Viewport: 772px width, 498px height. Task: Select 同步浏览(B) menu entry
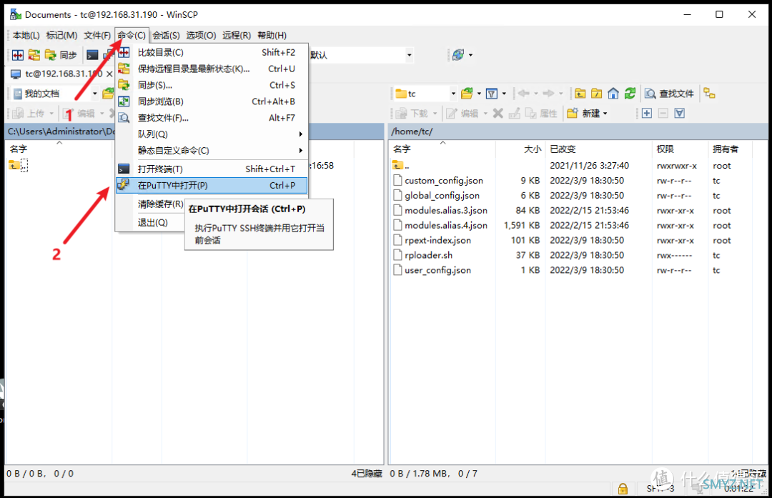(212, 101)
